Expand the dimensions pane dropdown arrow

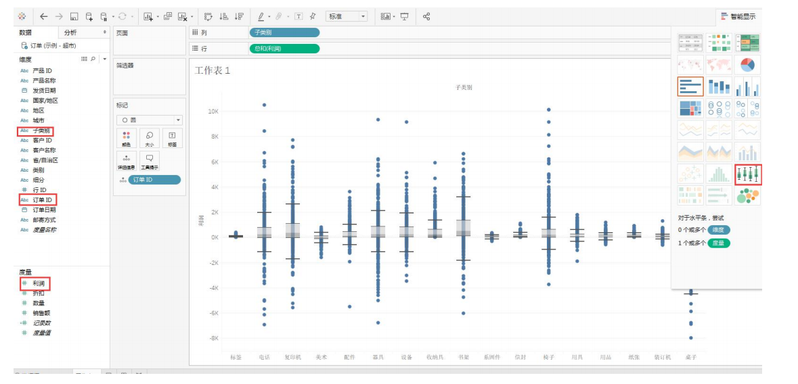click(105, 59)
